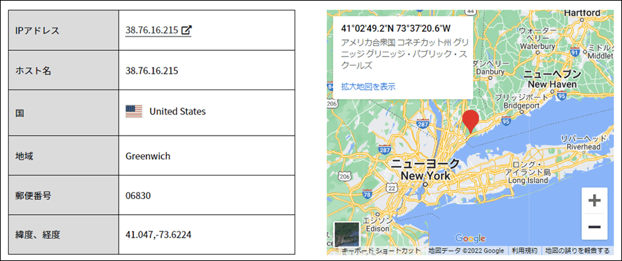Select the coordinates 41.047,-73.6224 cell
The image size is (622, 261).
tap(207, 234)
